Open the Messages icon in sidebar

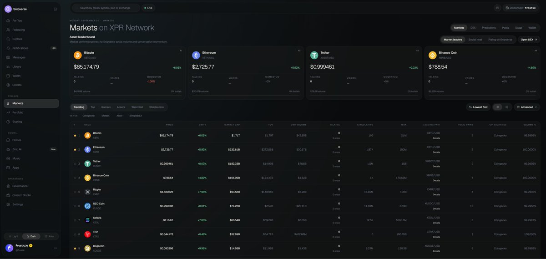pos(8,57)
